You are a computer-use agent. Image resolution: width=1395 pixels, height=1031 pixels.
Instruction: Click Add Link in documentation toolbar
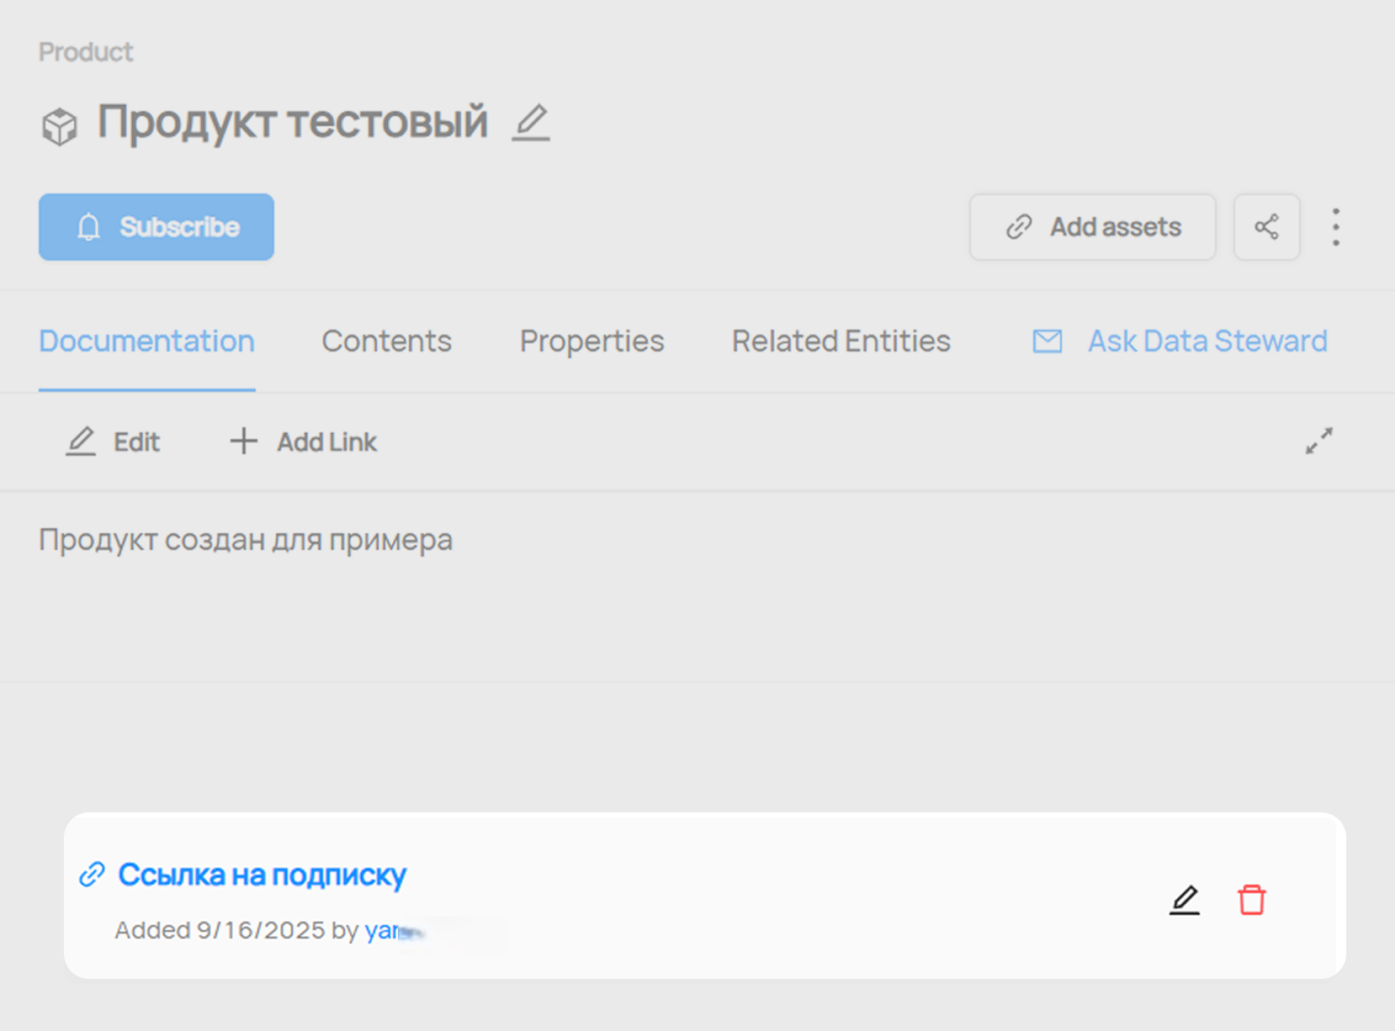pos(304,441)
